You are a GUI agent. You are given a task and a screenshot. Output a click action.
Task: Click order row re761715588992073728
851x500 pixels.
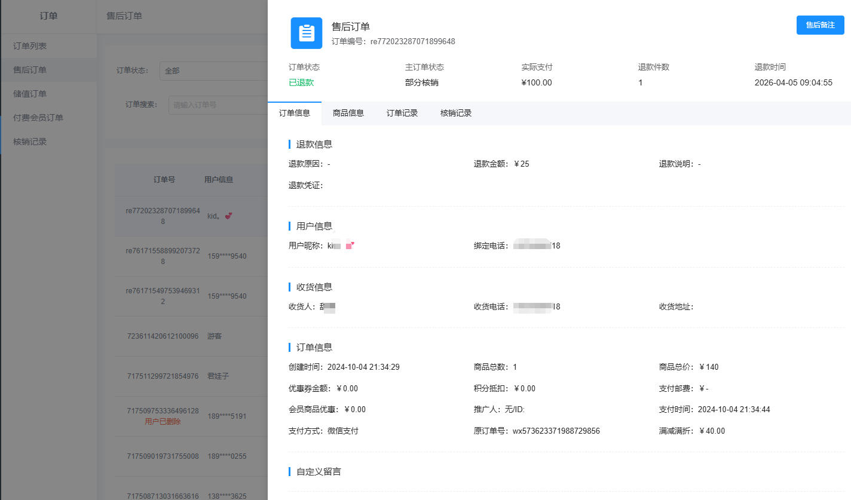coord(163,256)
